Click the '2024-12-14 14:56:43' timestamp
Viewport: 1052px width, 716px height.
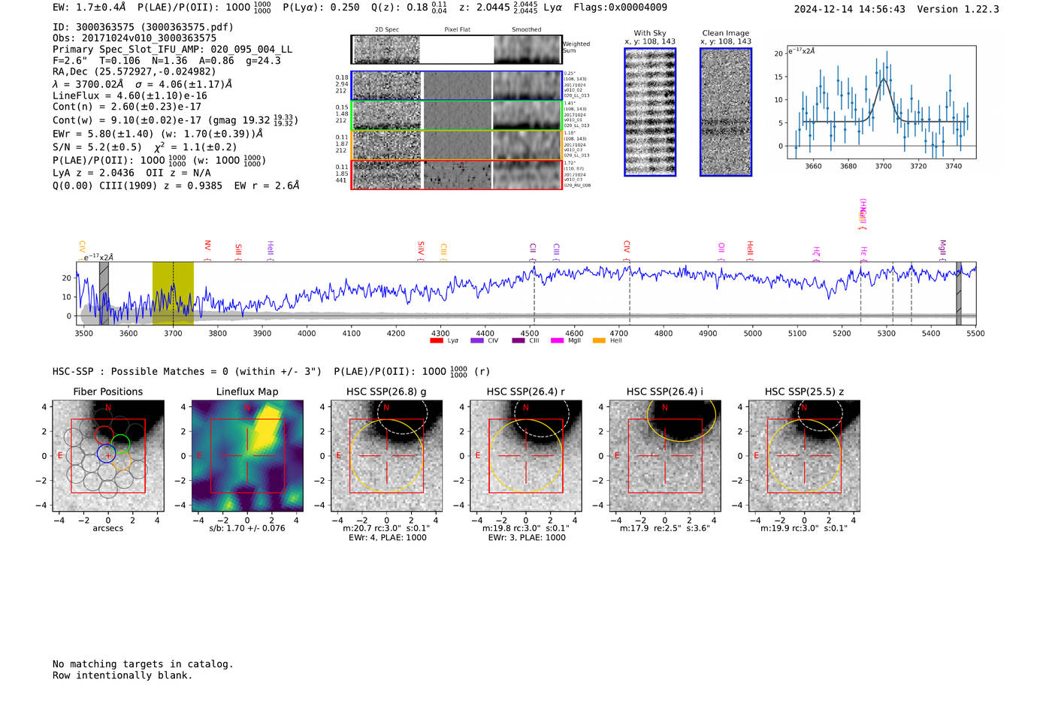click(x=850, y=10)
